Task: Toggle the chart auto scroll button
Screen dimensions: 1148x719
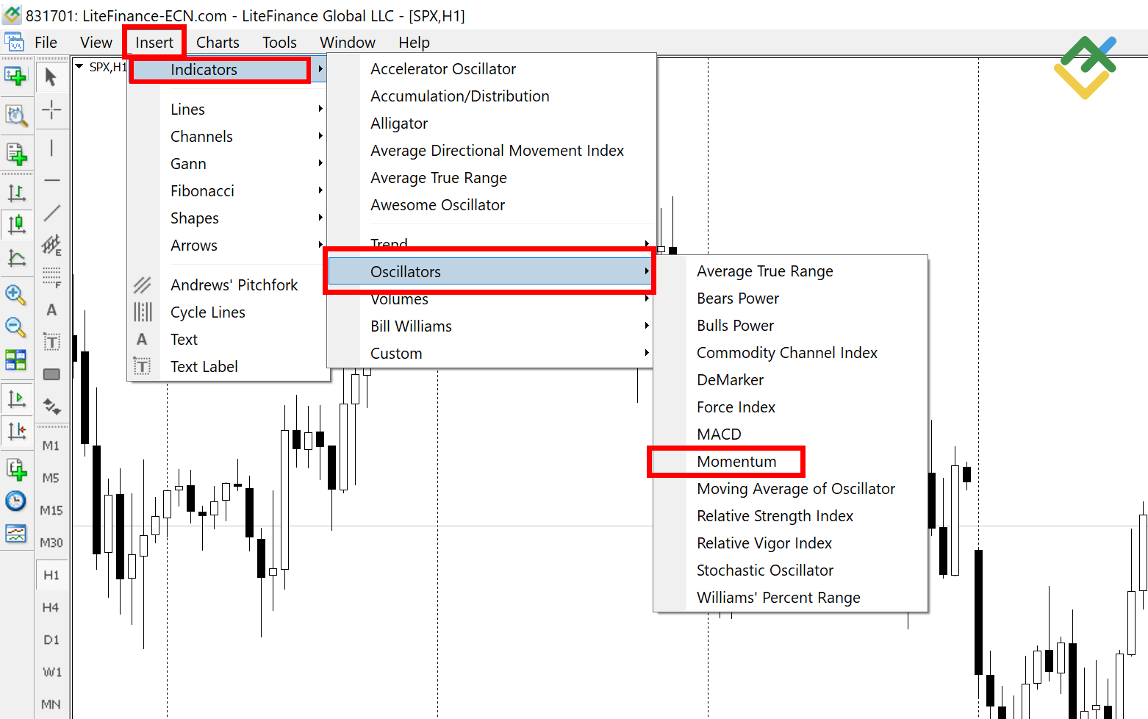Action: pyautogui.click(x=15, y=399)
